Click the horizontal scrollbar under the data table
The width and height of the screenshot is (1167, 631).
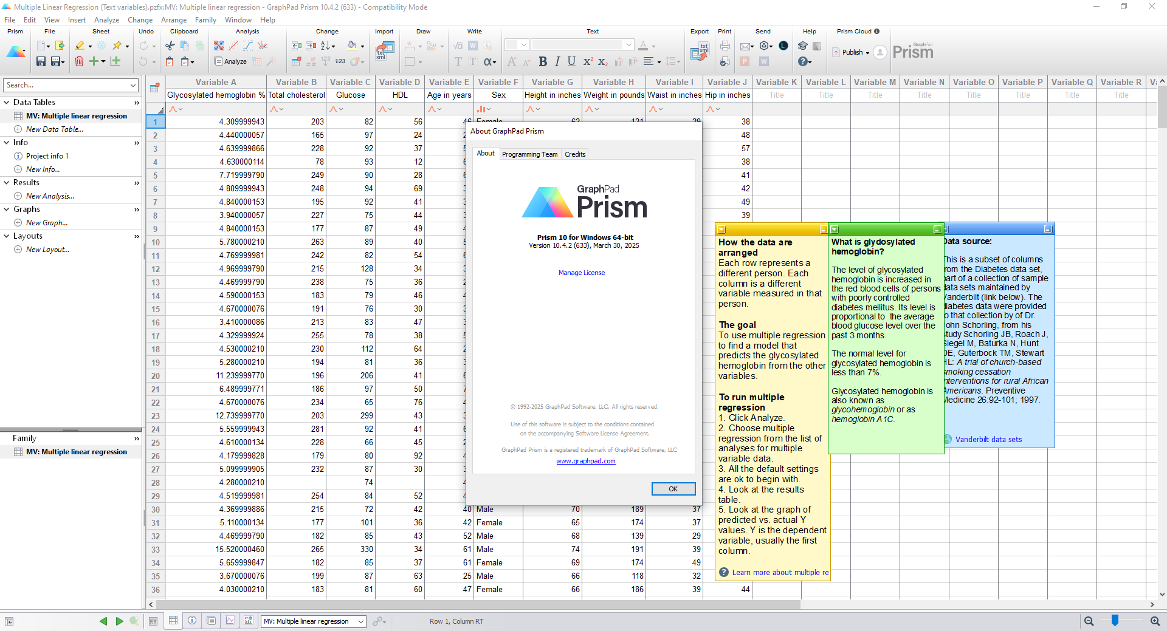point(478,604)
